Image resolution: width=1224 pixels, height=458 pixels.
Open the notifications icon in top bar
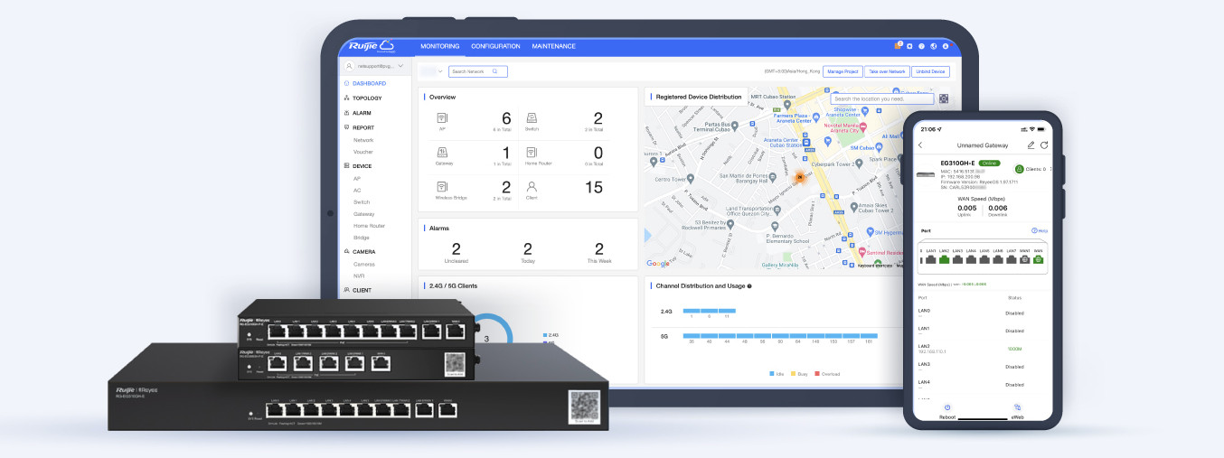point(899,46)
